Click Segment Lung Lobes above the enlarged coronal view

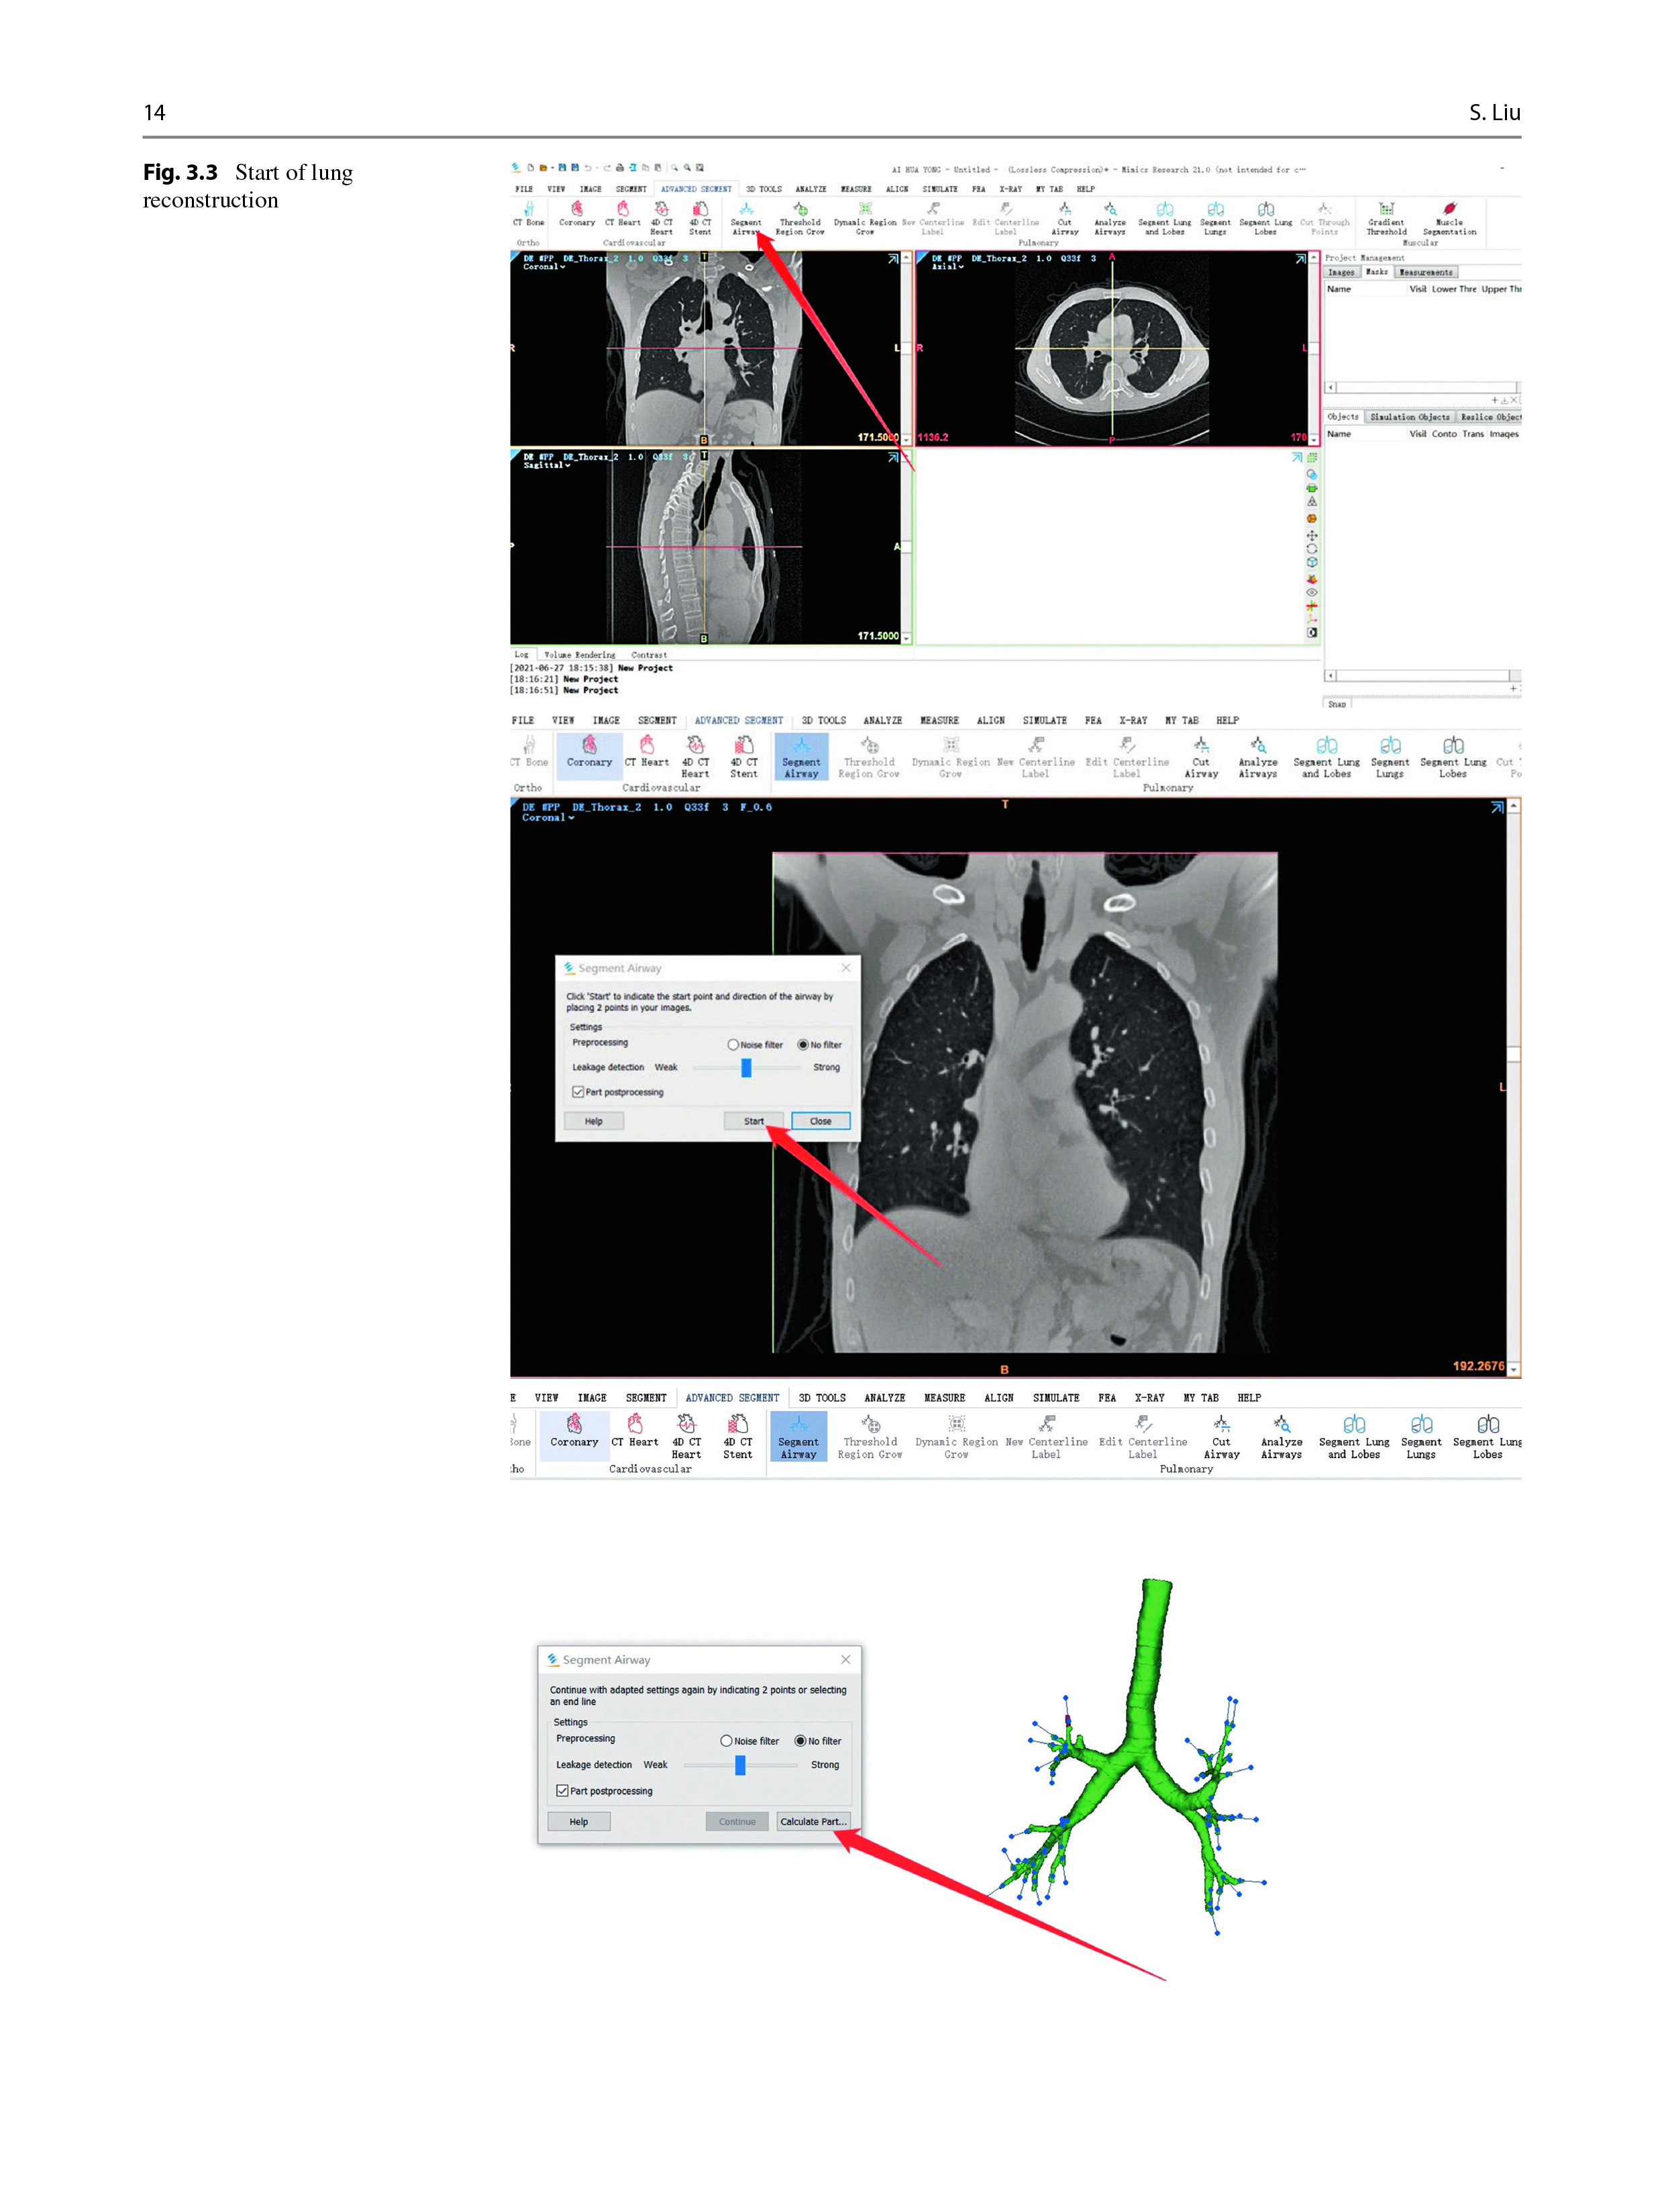1452,757
